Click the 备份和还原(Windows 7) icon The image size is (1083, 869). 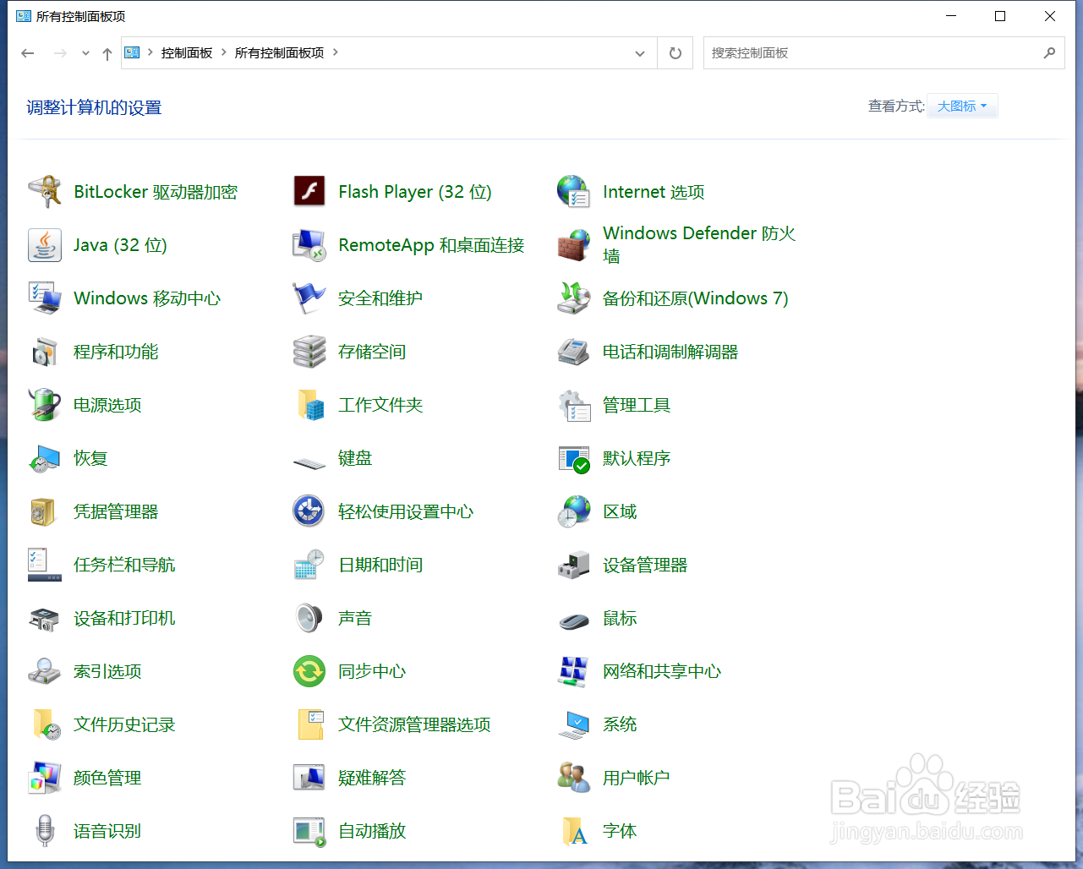tap(574, 298)
